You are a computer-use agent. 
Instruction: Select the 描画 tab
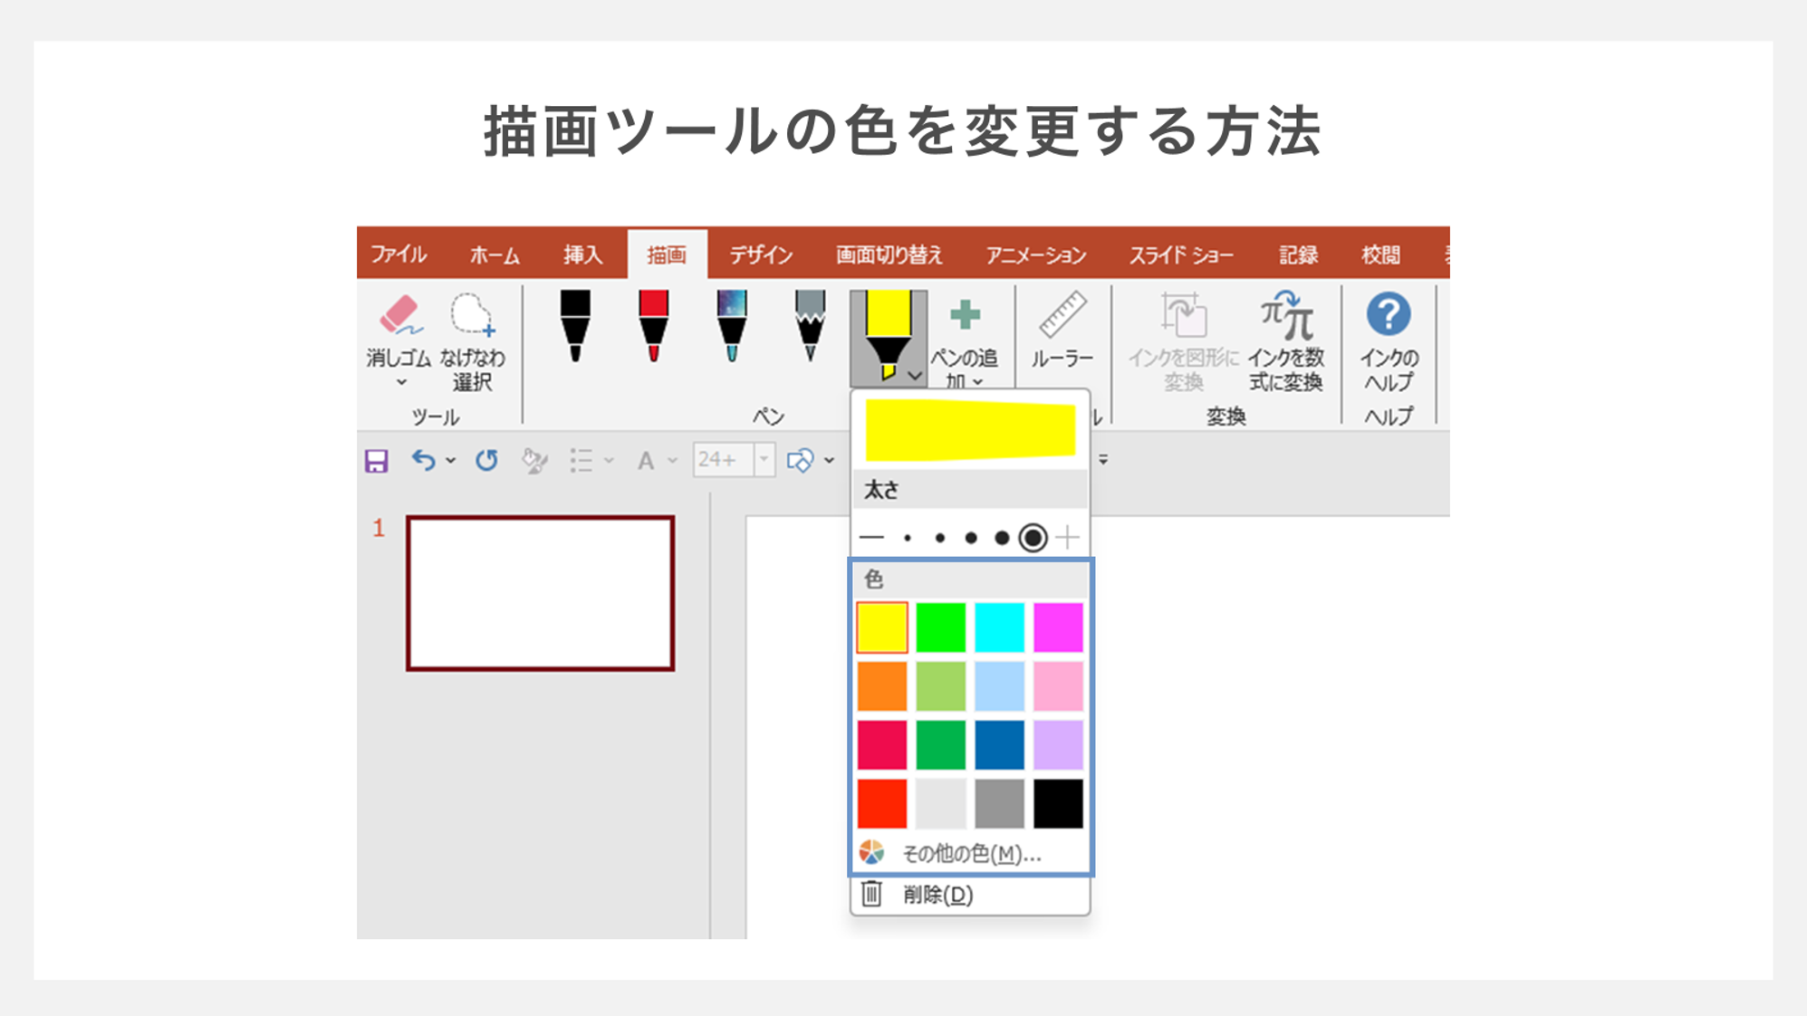668,254
